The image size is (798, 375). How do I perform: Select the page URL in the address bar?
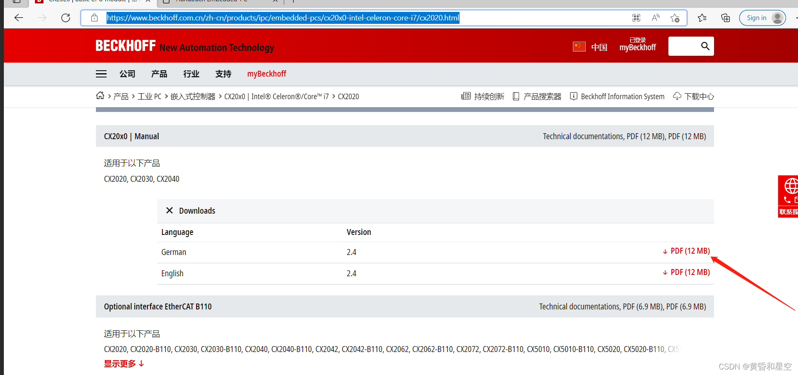[283, 18]
